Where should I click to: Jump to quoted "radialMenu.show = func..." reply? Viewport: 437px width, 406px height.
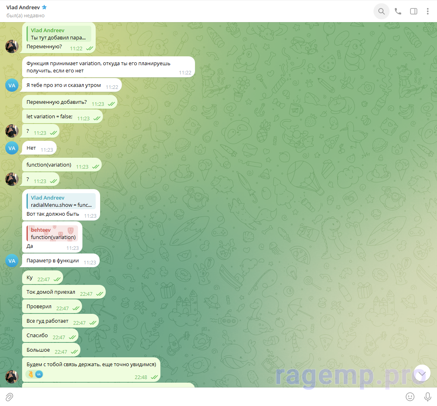click(x=61, y=201)
